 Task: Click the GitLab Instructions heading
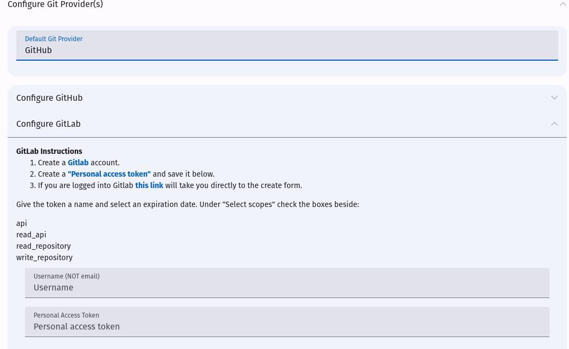[49, 151]
